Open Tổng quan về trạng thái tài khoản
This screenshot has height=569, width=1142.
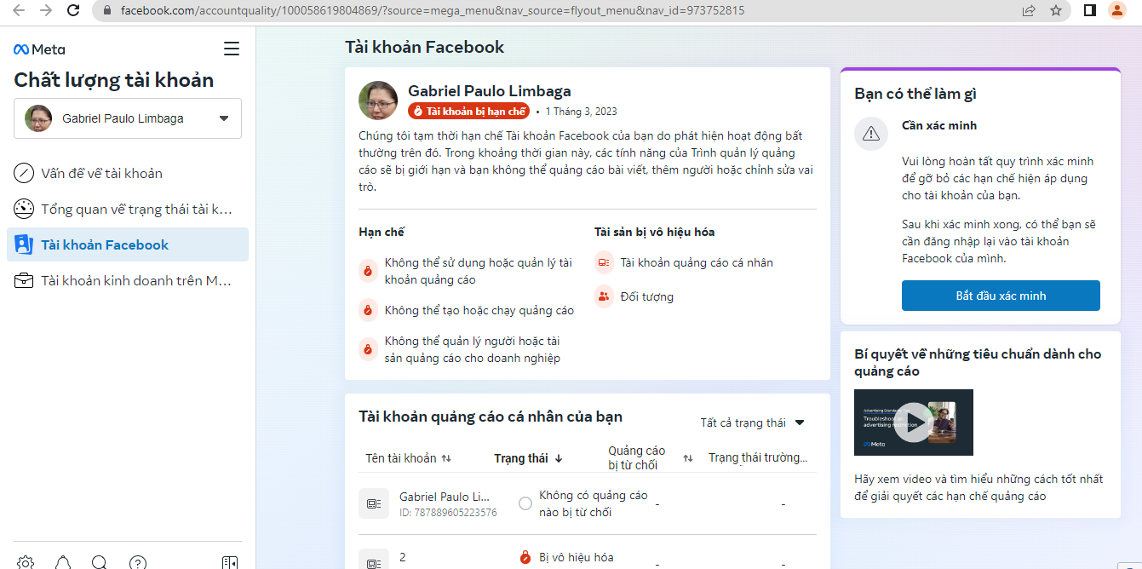(x=128, y=209)
